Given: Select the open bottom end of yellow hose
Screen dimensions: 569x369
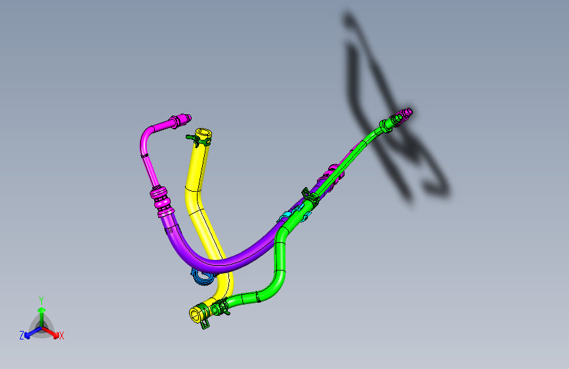Looking at the screenshot, I should click(196, 314).
